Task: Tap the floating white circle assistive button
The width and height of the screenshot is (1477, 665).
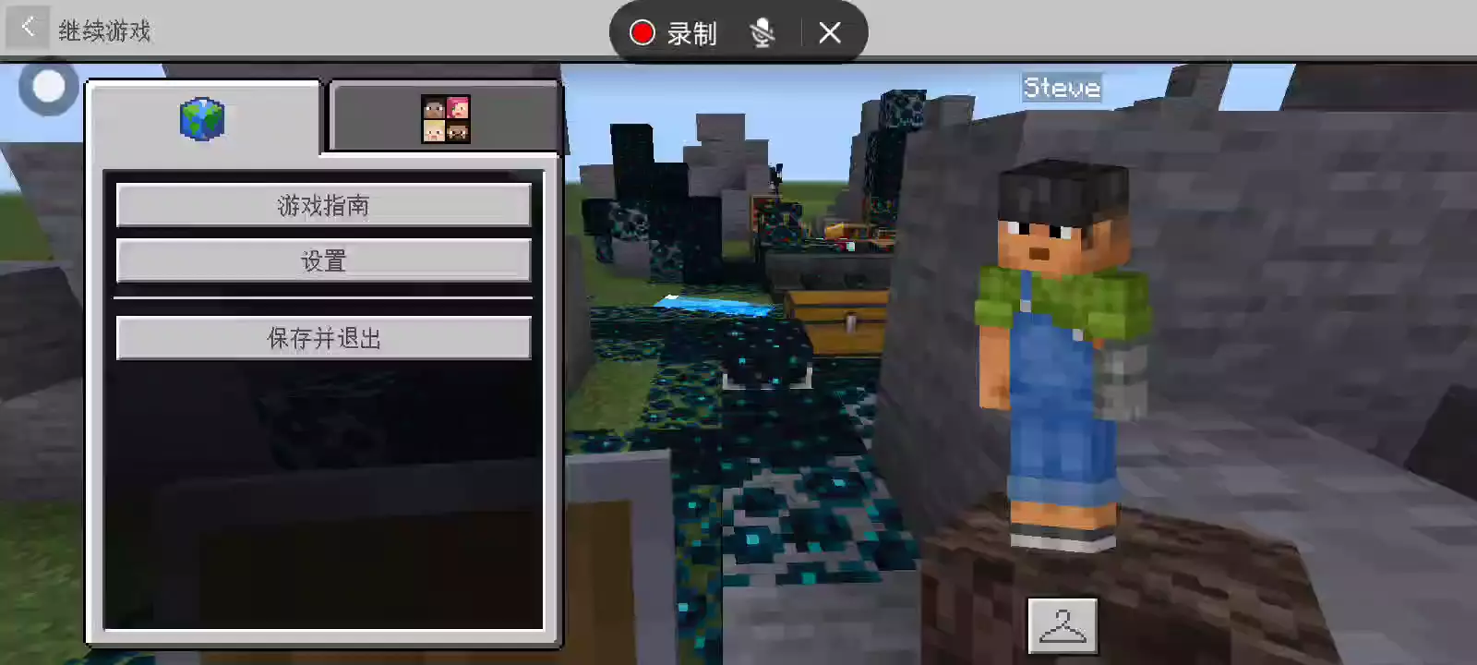Action: [x=48, y=87]
